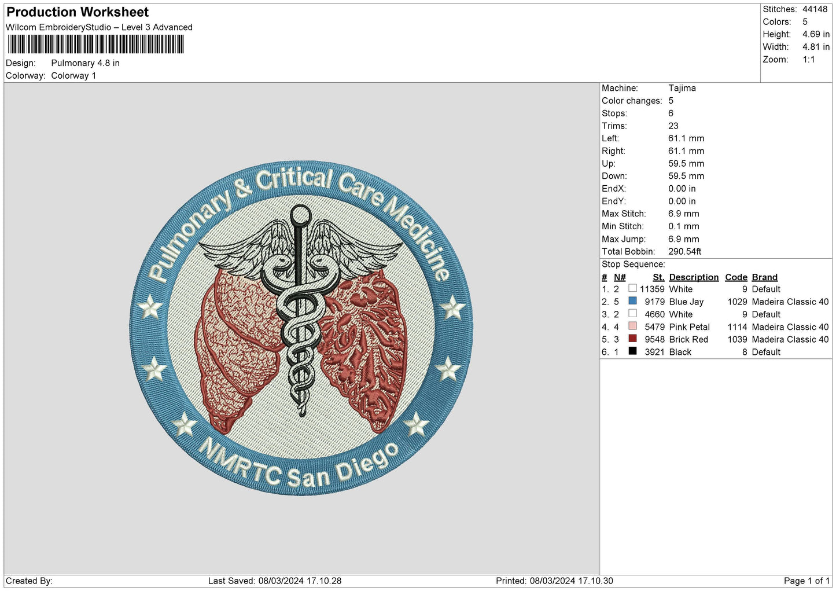Click the 'Pink Petal' description
This screenshot has height=591, width=836.
click(x=689, y=327)
